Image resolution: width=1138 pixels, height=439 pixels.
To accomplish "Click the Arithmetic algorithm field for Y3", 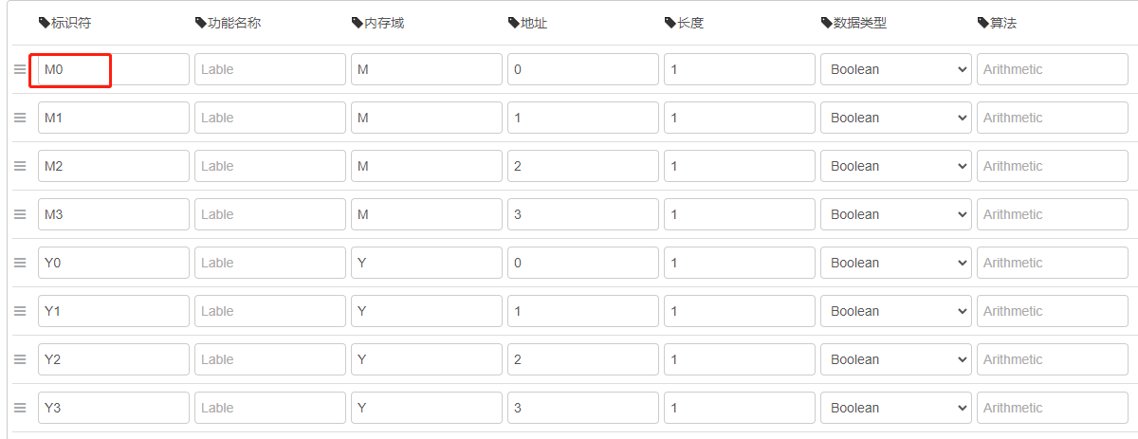I will (1052, 408).
